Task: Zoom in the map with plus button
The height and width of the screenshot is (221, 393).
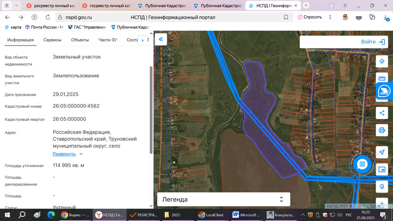Action: 382,204
